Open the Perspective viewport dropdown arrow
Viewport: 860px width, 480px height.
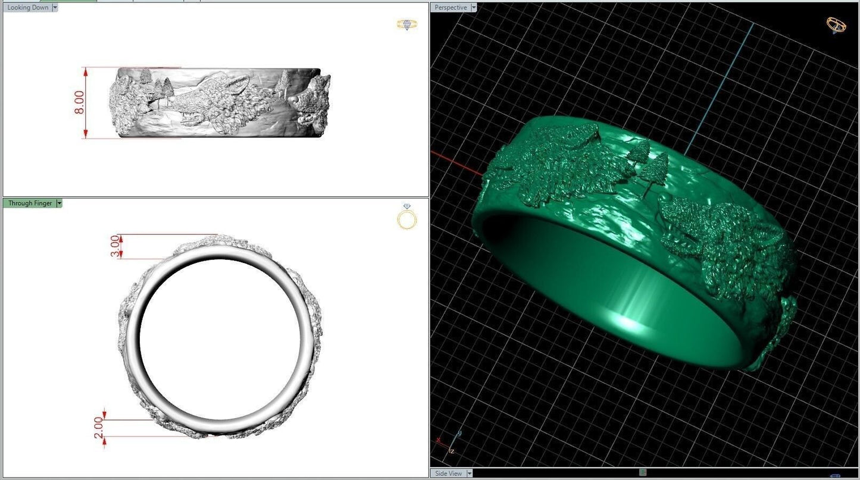pos(474,8)
